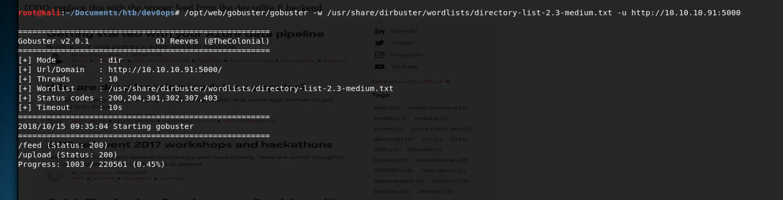Screen dimensions: 783x200
Task: Click the '/feed (Status: 200)' terminal output line
Action: click(x=63, y=146)
